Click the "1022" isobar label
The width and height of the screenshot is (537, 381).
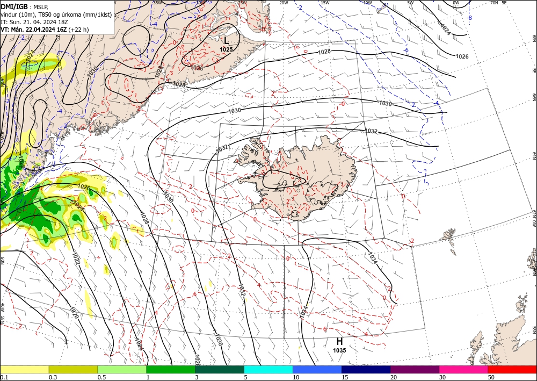coord(76,258)
